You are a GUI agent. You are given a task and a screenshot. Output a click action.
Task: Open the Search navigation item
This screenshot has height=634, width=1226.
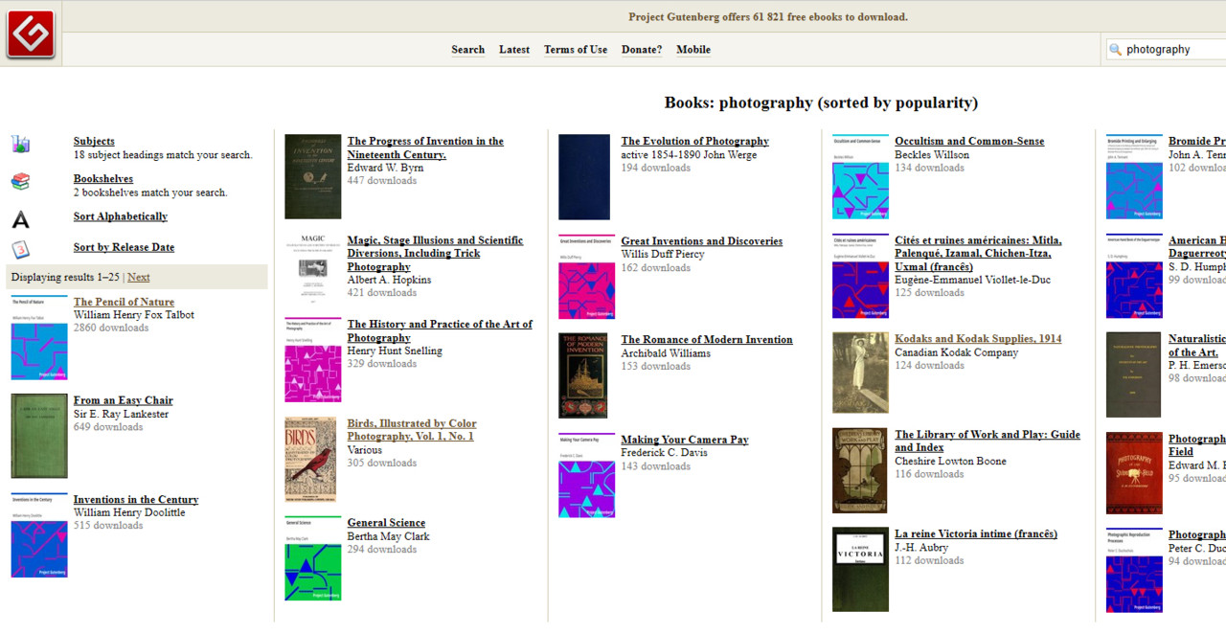[467, 49]
